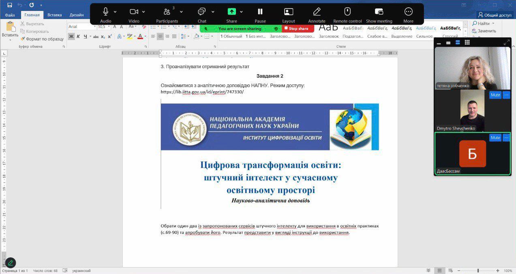This screenshot has width=516, height=274.
Task: Mute Dmytro Shevchenko in the video panel
Action: (x=495, y=95)
